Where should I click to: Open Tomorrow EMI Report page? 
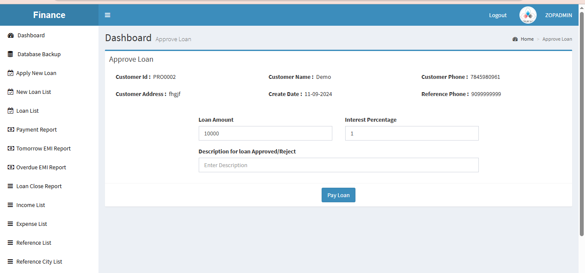tap(43, 149)
